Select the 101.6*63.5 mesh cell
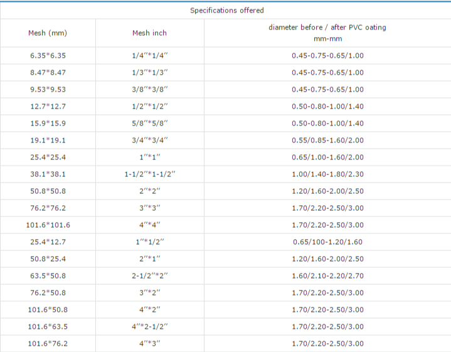451x352 pixels. coord(48,326)
